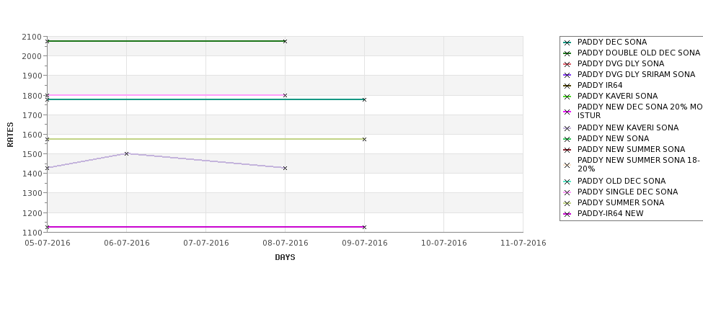Click the PADDY DEC SONA legend marker
This screenshot has width=703, height=309.
click(567, 42)
